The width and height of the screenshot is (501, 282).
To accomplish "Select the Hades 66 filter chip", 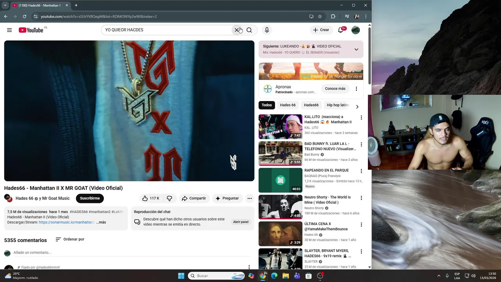I will pyautogui.click(x=288, y=105).
